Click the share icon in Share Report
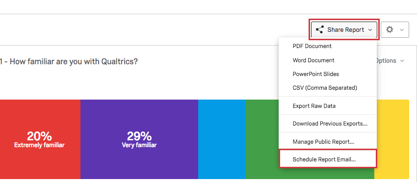The image size is (417, 182). [319, 29]
